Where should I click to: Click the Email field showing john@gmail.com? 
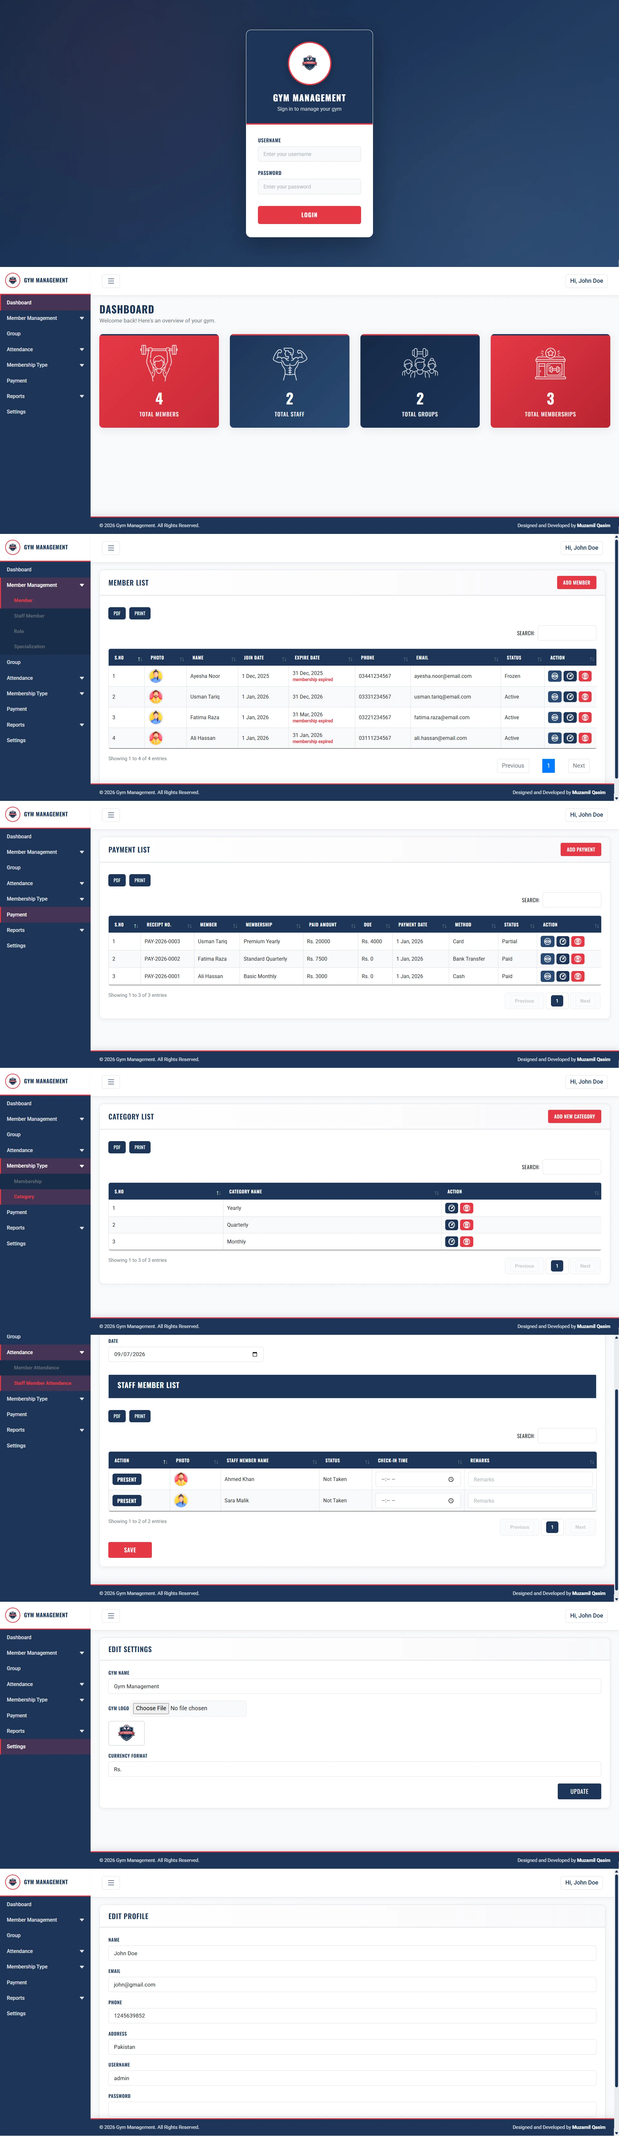coord(352,1985)
